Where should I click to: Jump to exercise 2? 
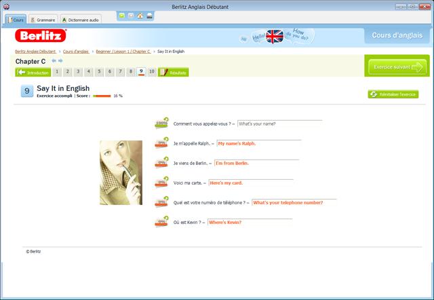pyautogui.click(x=68, y=72)
